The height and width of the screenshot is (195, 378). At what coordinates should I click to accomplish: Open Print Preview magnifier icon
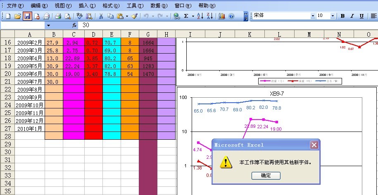[68, 16]
